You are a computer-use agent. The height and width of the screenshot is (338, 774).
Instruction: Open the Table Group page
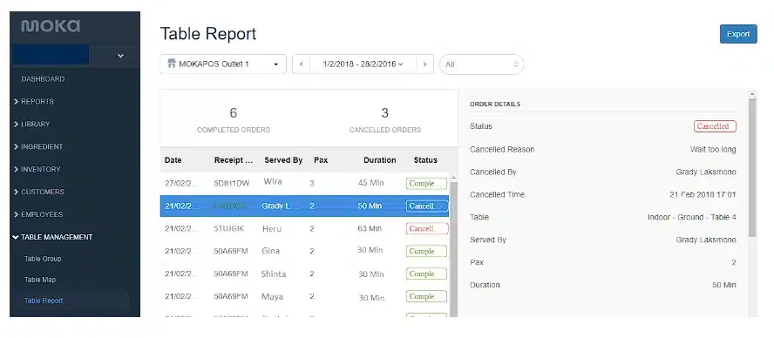pos(43,259)
